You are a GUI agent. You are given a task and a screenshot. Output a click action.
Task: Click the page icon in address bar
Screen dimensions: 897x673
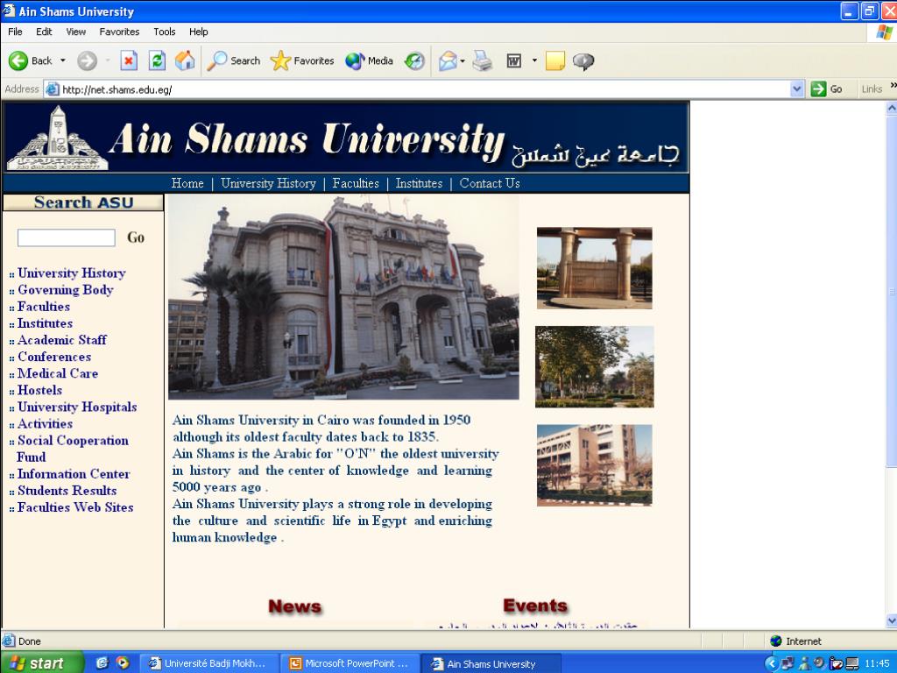tap(52, 89)
